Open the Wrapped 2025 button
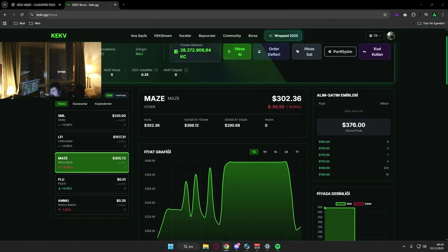This screenshot has width=448, height=252. tap(283, 36)
